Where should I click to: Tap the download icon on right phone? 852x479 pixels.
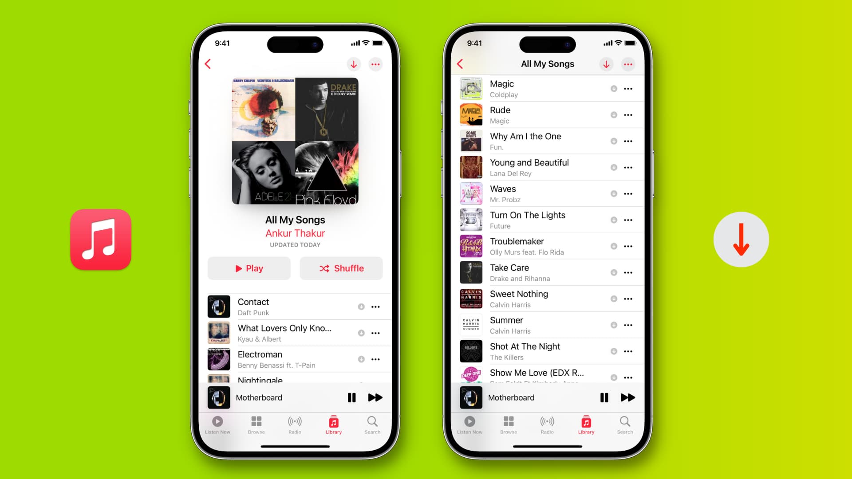tap(606, 64)
